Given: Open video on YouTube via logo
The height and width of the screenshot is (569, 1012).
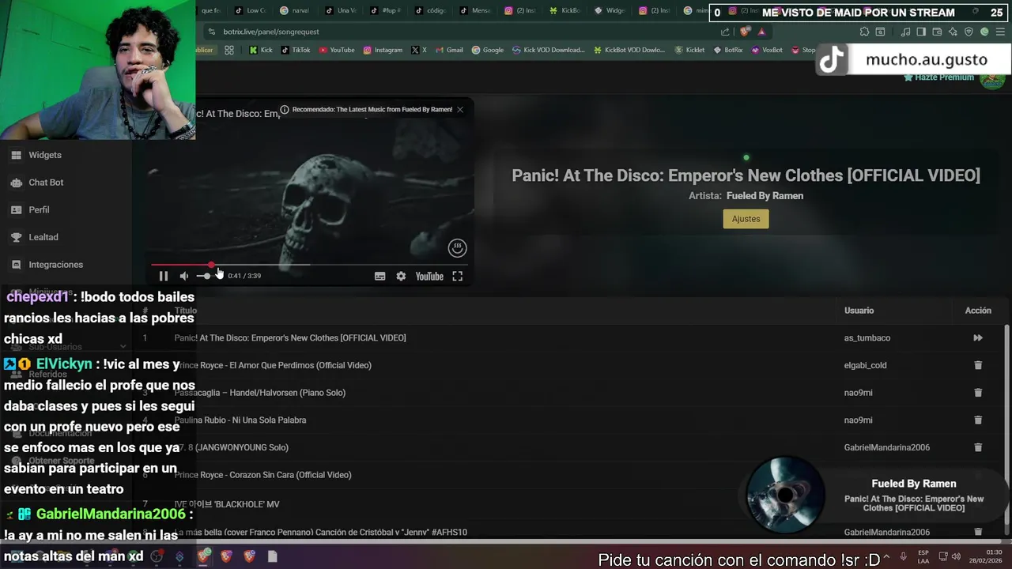Looking at the screenshot, I should [x=429, y=276].
